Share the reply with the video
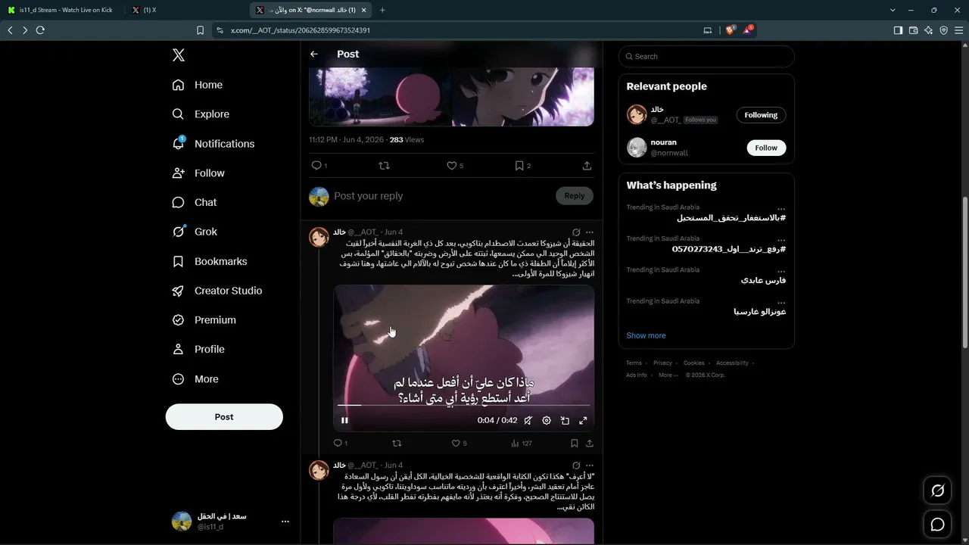Viewport: 969px width, 545px height. pyautogui.click(x=590, y=444)
